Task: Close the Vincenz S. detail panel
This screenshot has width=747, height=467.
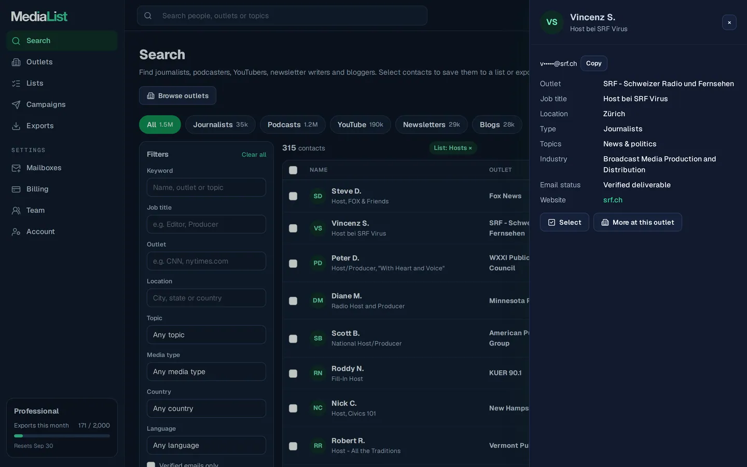Action: point(729,22)
